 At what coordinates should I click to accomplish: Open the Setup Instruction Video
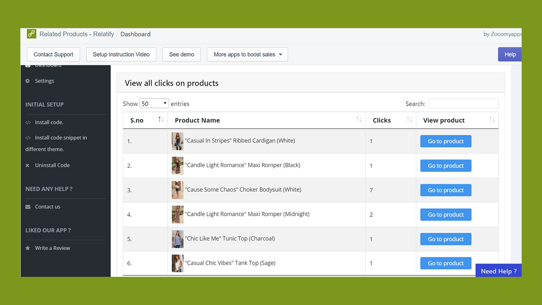(x=121, y=54)
